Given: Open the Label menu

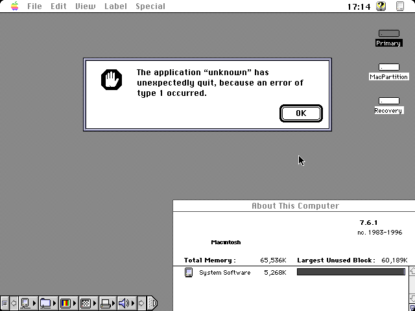Looking at the screenshot, I should coord(115,6).
